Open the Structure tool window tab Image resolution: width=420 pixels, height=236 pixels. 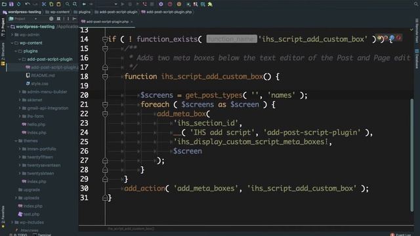click(3, 54)
